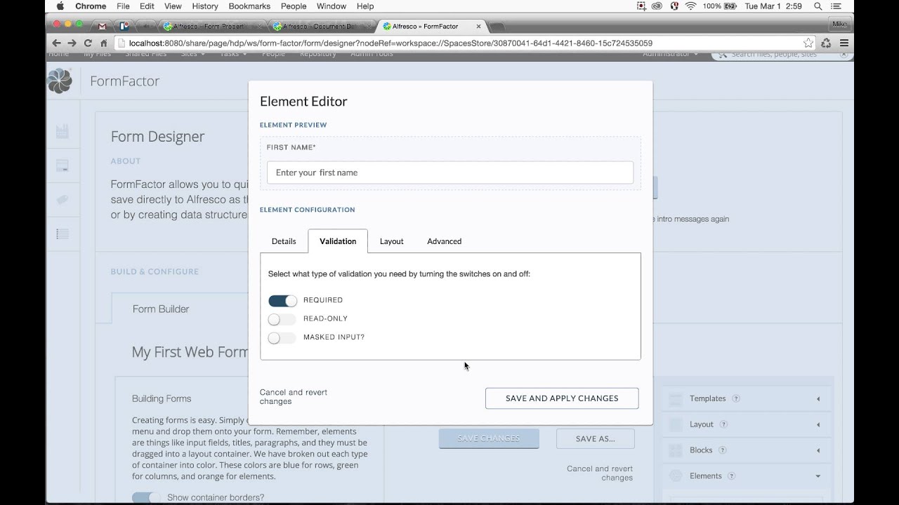
Task: Click Save and Apply Changes button
Action: click(x=562, y=398)
